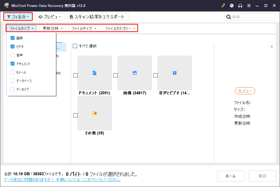Uncheck the ビデオ filter checkbox
The image size is (280, 187).
12,46
